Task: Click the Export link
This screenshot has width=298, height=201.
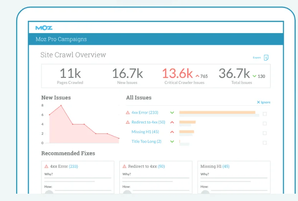Action: 257,58
